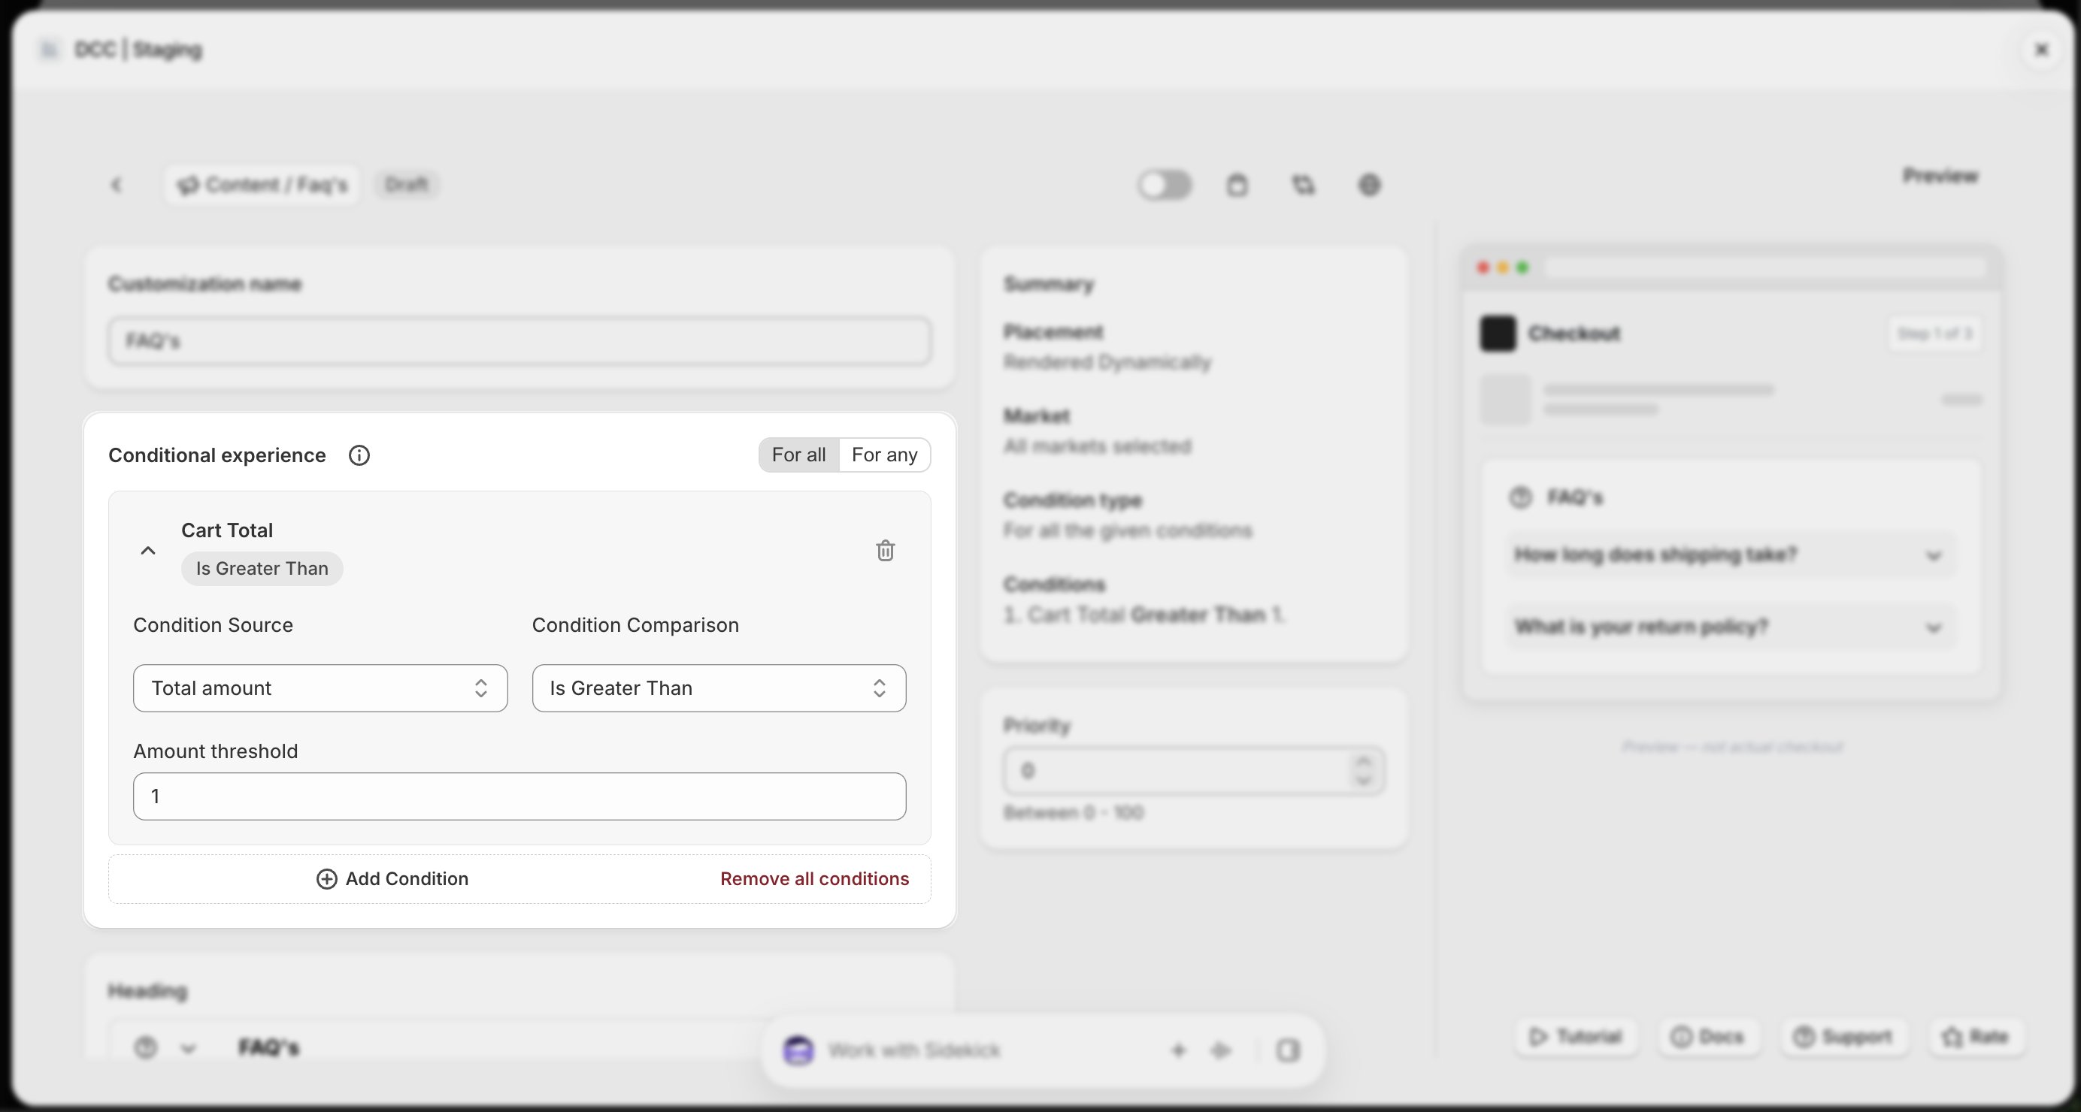
Task: Click the Sidekick avatar icon
Action: [798, 1050]
